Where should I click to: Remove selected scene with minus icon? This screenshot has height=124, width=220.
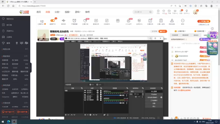(x=68, y=115)
